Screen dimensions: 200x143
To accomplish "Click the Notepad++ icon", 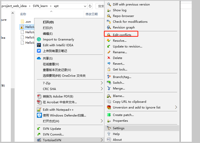I will coord(39,109).
